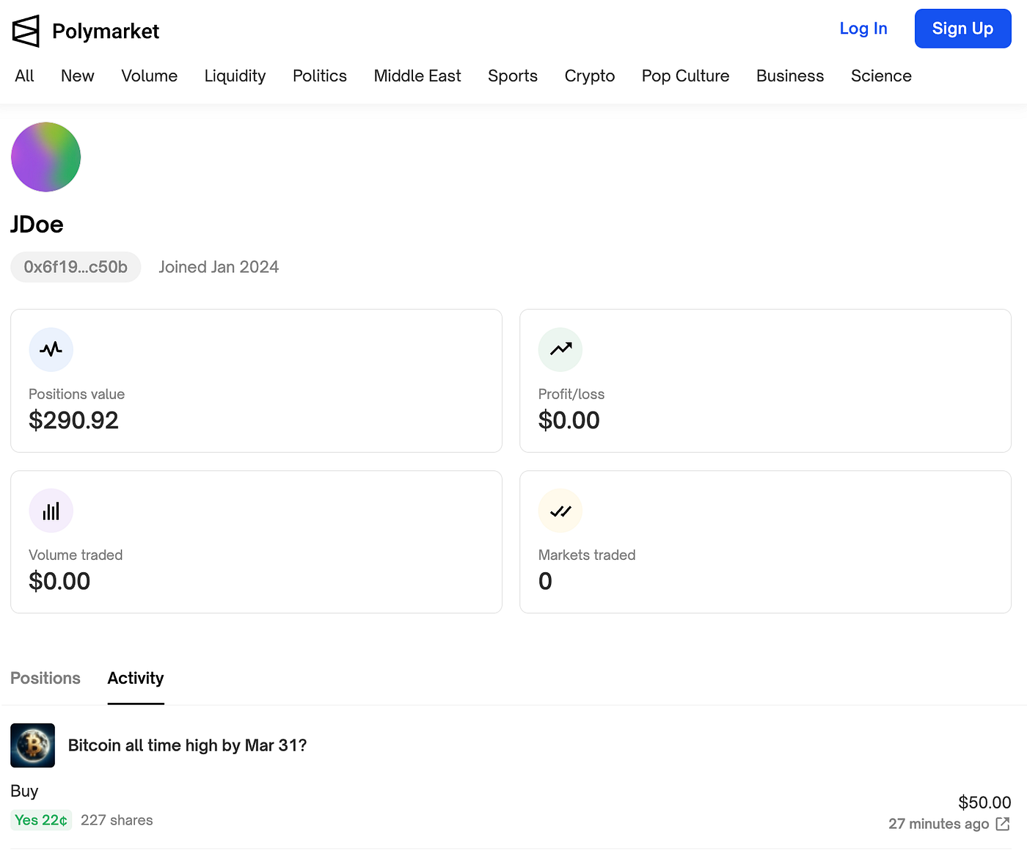Click the JDoe gradient profile avatar
This screenshot has height=851, width=1027.
coord(45,157)
